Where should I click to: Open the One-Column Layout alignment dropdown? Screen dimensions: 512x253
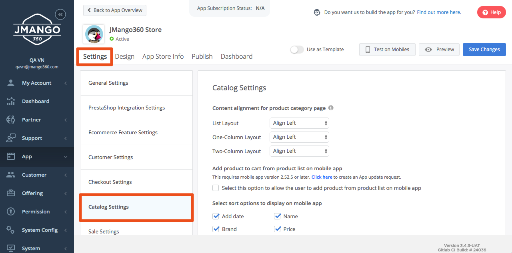coord(299,137)
